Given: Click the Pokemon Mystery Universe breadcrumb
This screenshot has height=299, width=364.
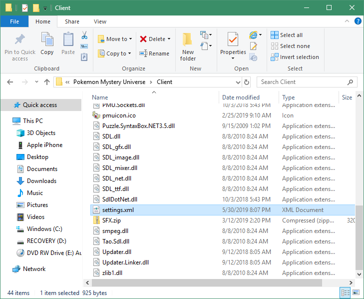Looking at the screenshot, I should [109, 82].
